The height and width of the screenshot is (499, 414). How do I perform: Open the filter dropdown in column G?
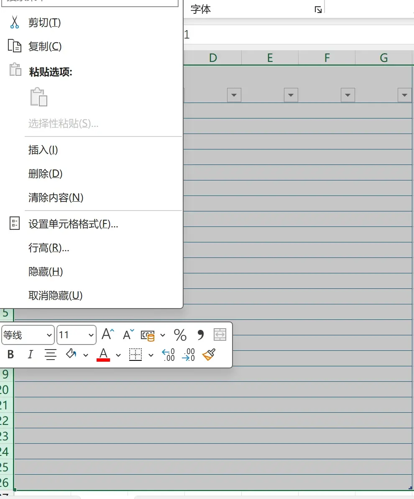[x=404, y=95]
